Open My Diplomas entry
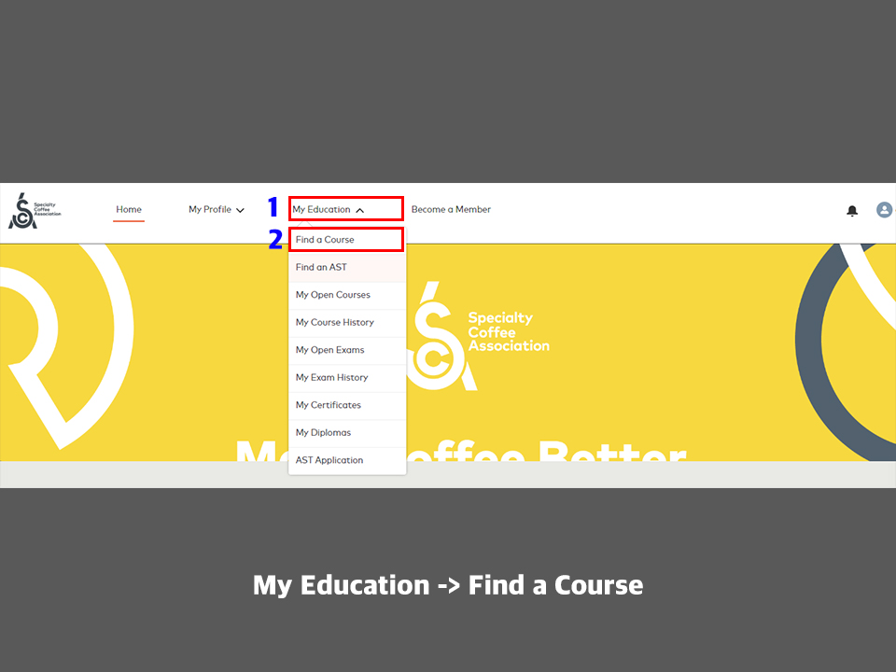 tap(347, 432)
